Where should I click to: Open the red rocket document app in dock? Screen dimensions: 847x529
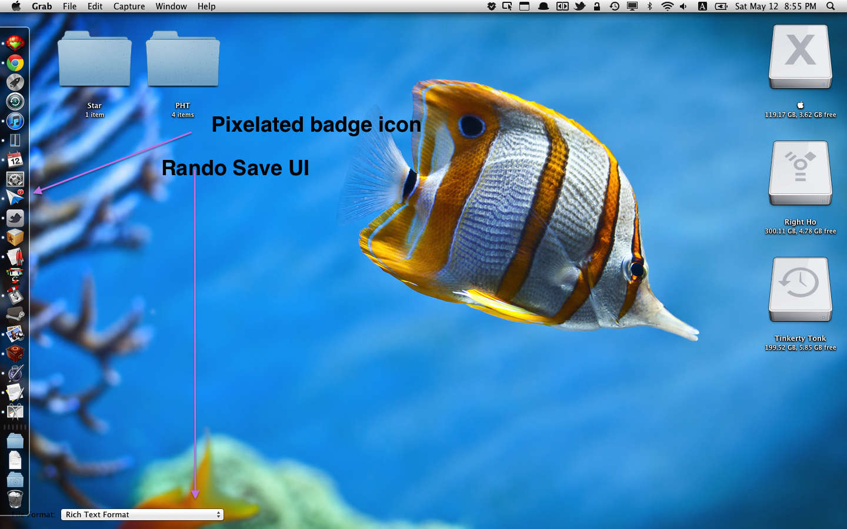15,257
